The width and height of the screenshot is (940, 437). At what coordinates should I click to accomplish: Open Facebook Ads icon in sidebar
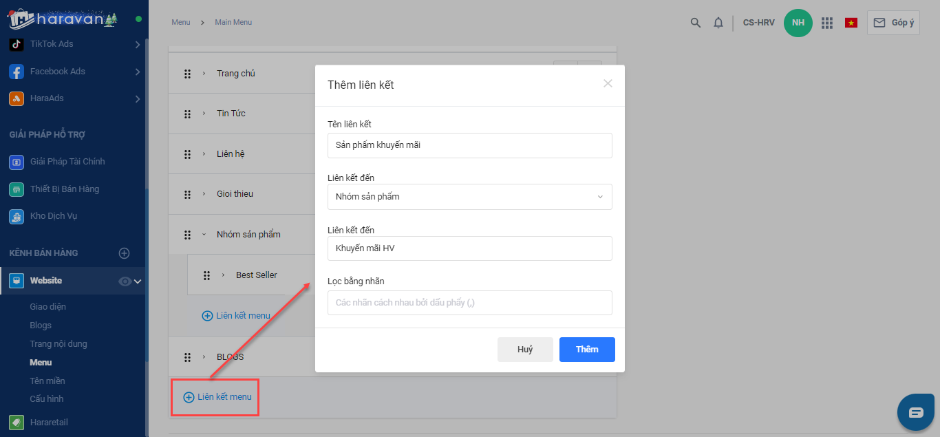coord(17,72)
